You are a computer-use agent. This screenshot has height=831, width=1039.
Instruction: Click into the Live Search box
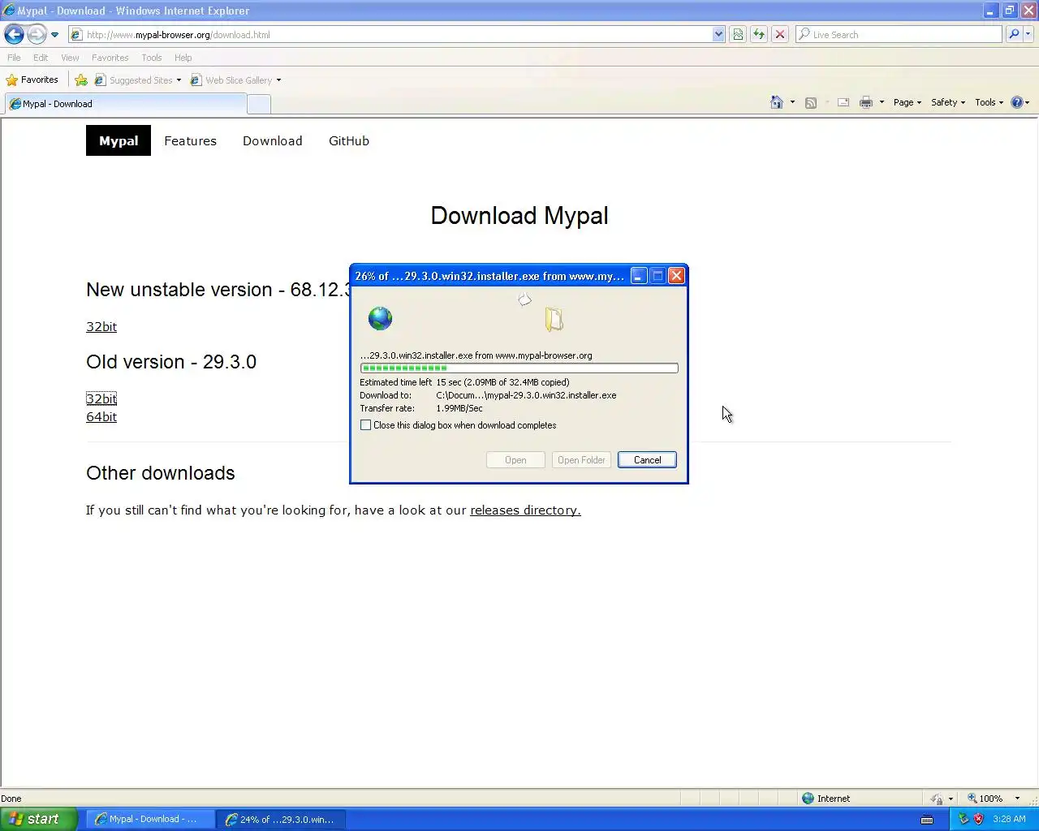coord(899,34)
